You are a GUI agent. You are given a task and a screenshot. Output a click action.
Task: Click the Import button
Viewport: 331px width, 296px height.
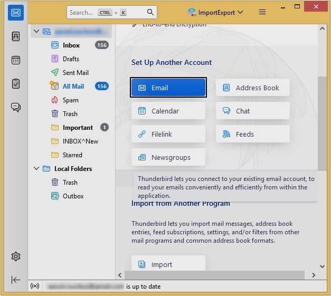tap(168, 263)
